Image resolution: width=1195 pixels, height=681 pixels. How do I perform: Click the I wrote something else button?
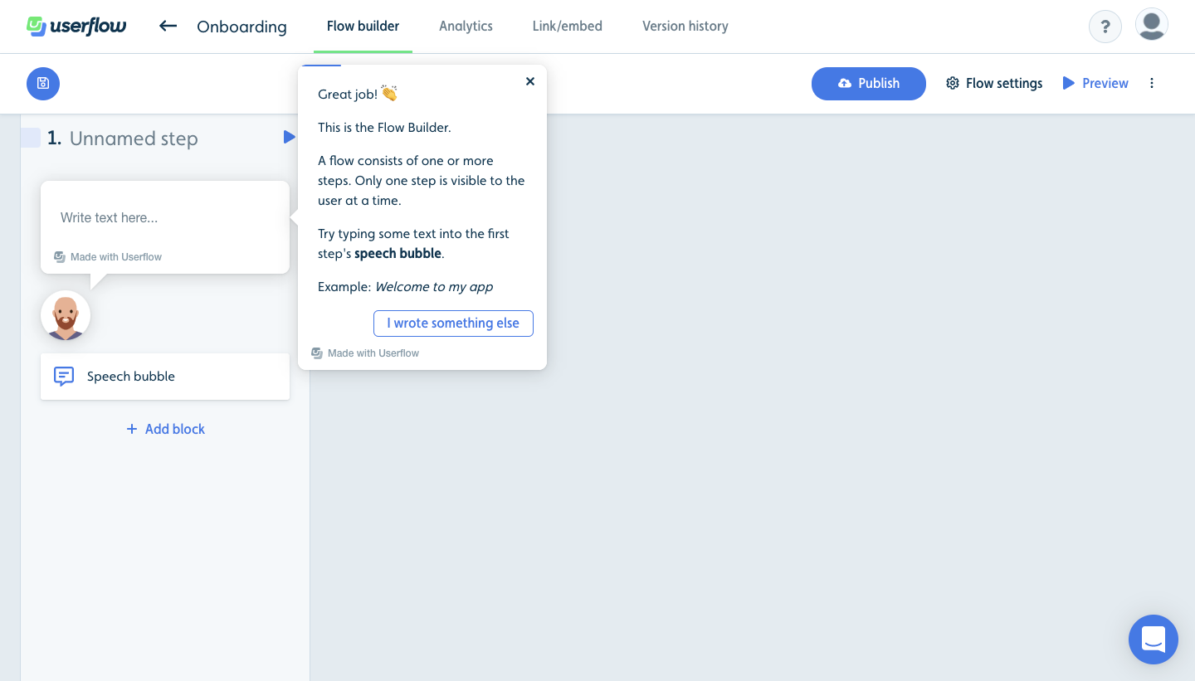tap(453, 323)
